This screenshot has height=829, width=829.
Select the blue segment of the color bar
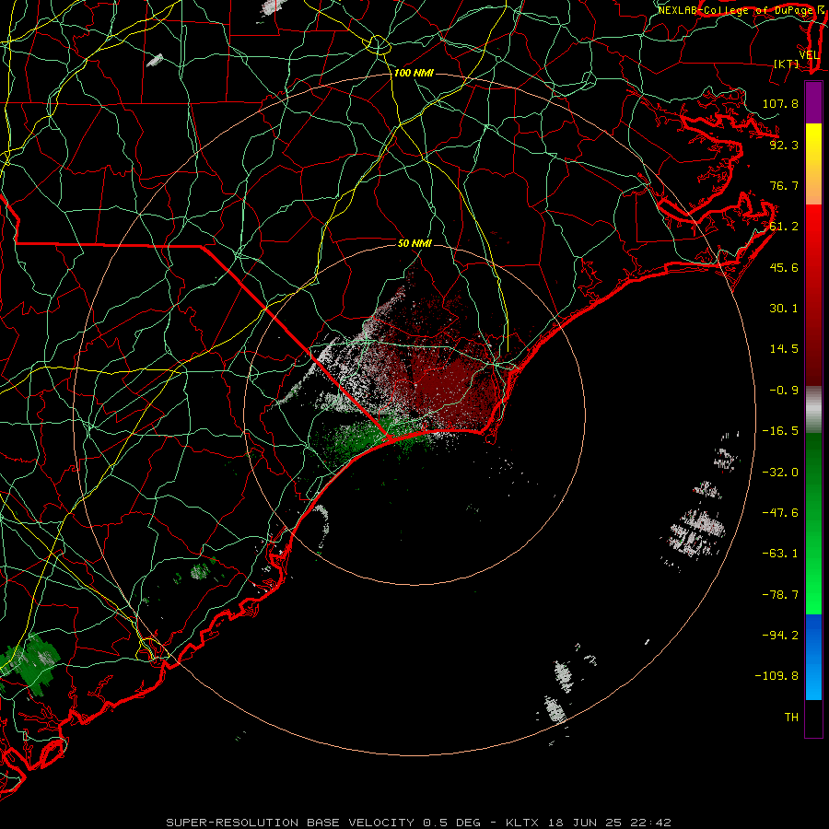pyautogui.click(x=813, y=657)
